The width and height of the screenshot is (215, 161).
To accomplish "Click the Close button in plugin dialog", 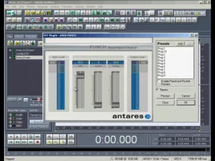I will [165, 103].
